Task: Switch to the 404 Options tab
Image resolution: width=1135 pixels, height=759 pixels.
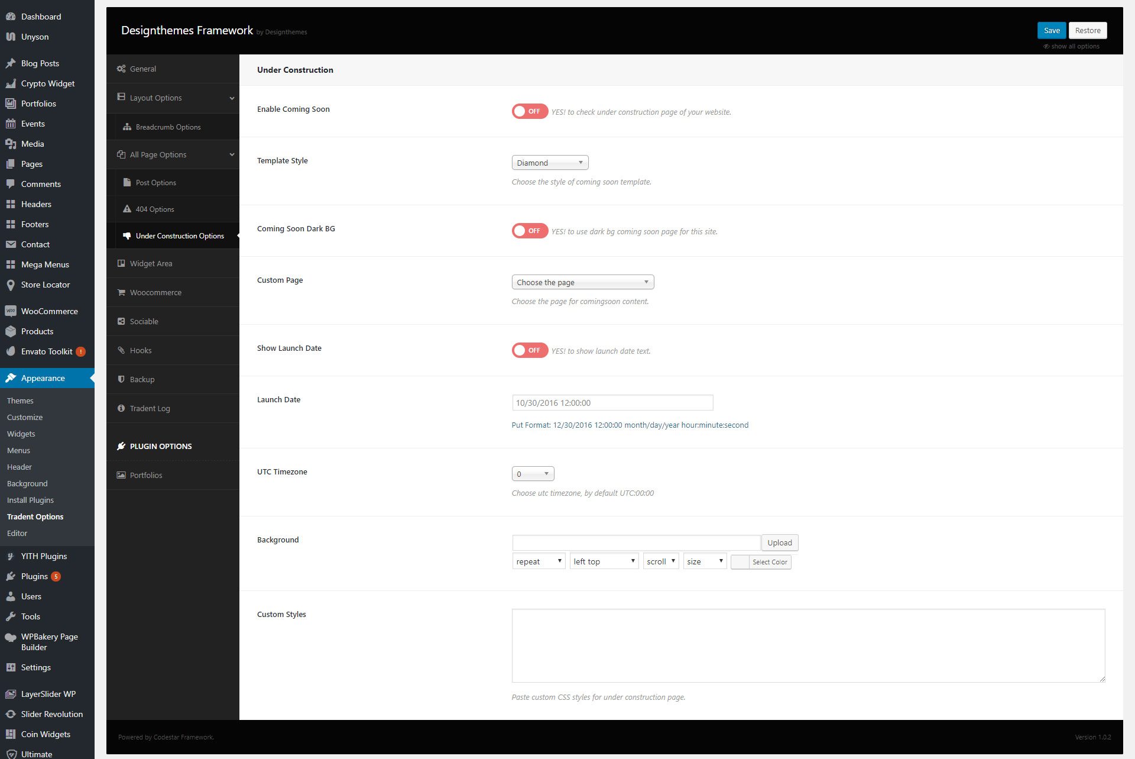Action: (155, 209)
